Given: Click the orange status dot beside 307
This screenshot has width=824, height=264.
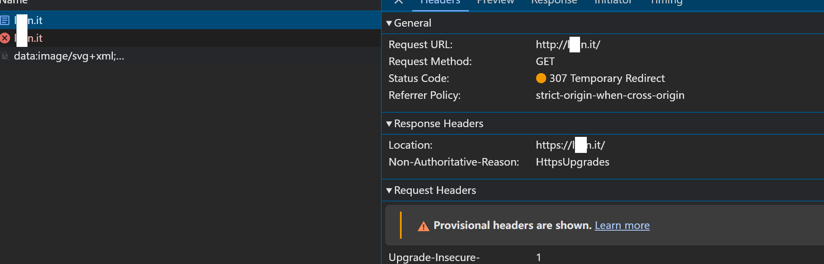Looking at the screenshot, I should 541,78.
